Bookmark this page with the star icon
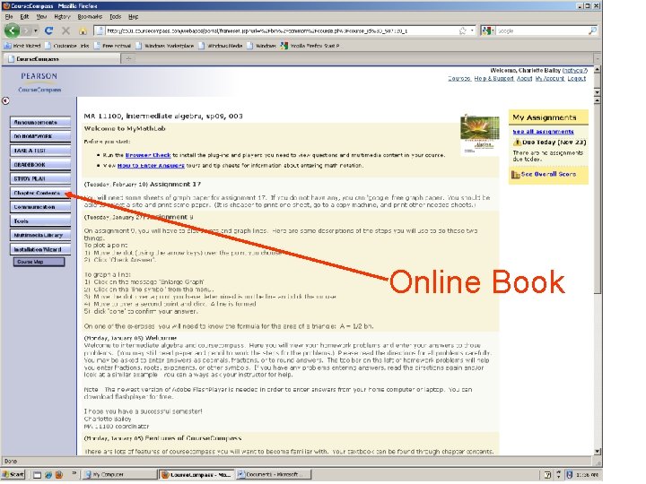 pyautogui.click(x=463, y=30)
